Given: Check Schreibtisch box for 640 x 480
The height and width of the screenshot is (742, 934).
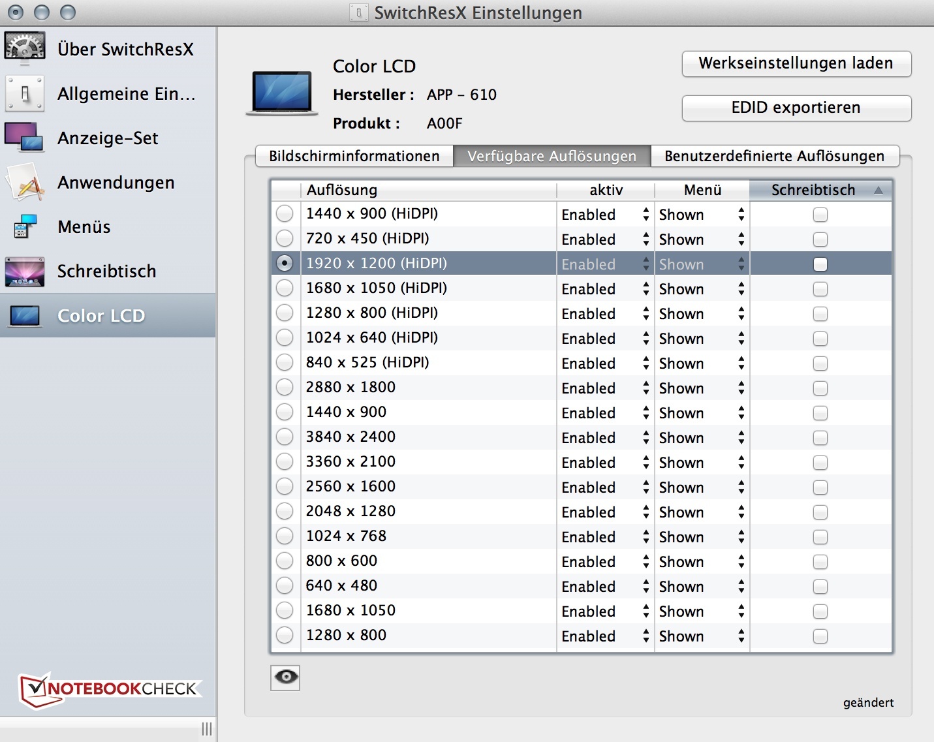Looking at the screenshot, I should coord(820,587).
